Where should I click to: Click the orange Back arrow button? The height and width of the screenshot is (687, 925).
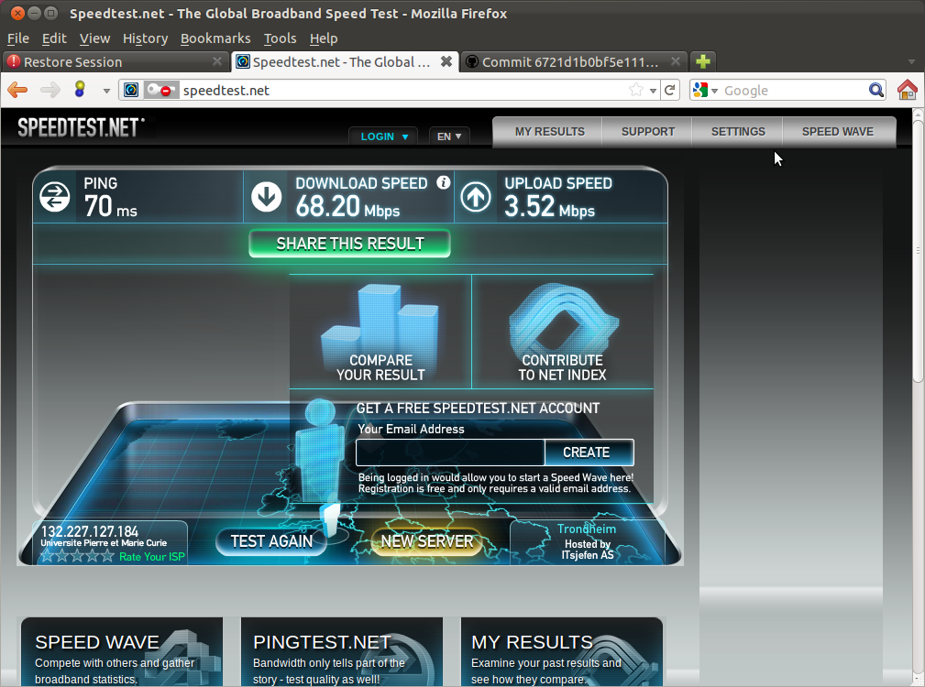tap(17, 90)
